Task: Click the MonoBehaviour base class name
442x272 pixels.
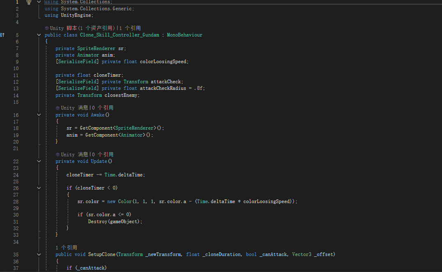Action: click(185, 35)
